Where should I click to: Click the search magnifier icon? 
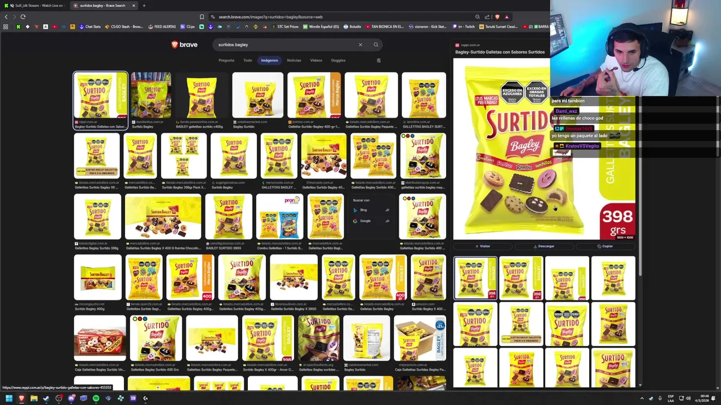376,44
